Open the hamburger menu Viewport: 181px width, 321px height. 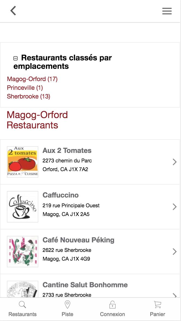pos(167,11)
